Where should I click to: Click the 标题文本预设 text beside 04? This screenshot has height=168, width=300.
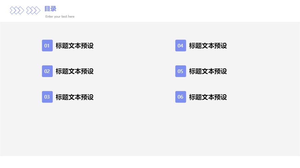208,46
